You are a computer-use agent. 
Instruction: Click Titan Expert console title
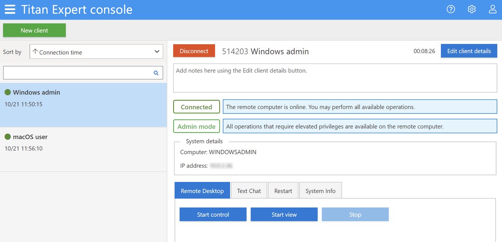coord(77,9)
